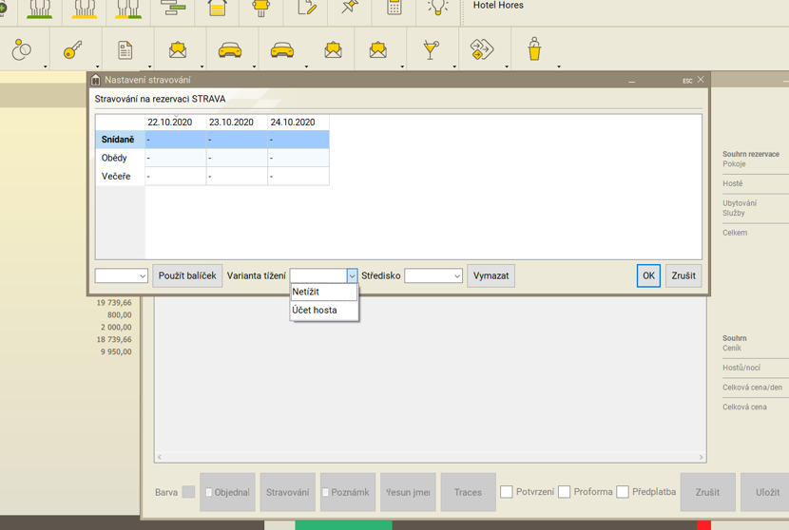The image size is (789, 530).
Task: Click the transfer arrows icon in toolbar
Action: (482, 50)
